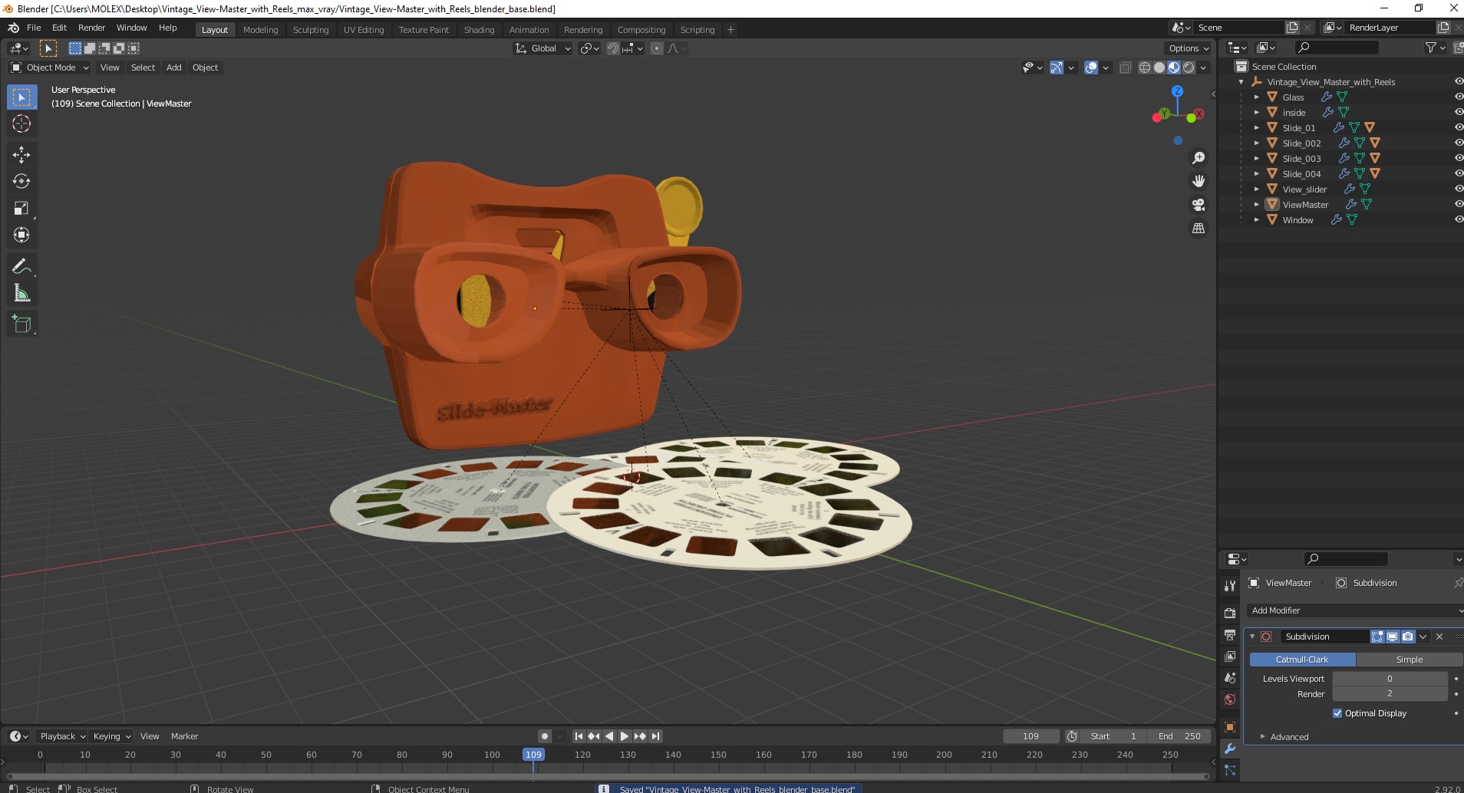Screen dimensions: 1464x793
Task: Click the Render levels value field
Action: pyautogui.click(x=1390, y=693)
